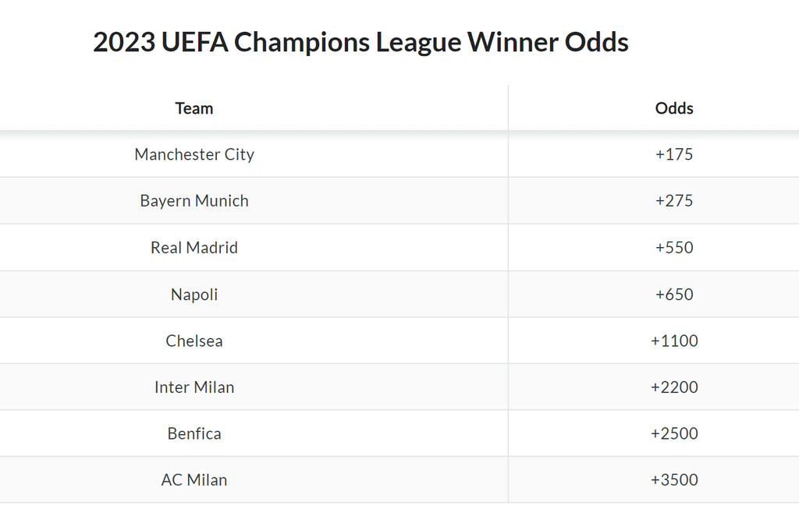This screenshot has height=519, width=799.
Task: Click the +2500 odds value
Action: coord(674,433)
